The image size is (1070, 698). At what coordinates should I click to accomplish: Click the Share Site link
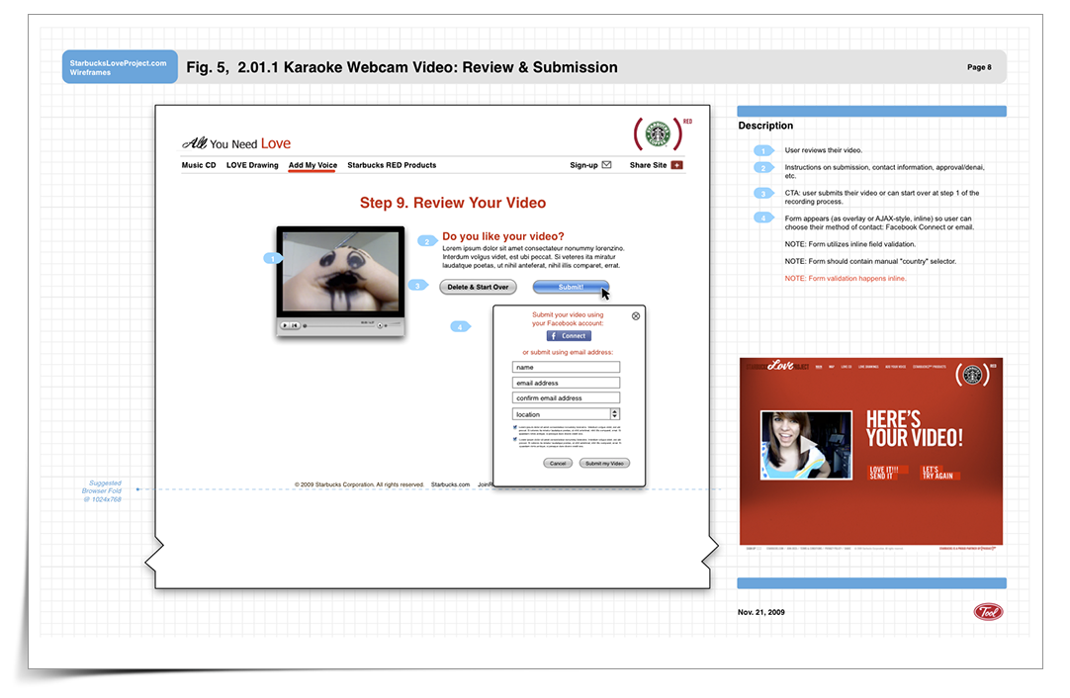[649, 164]
